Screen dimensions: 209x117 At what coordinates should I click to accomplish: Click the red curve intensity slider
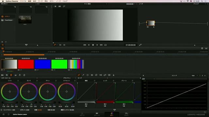point(105,102)
